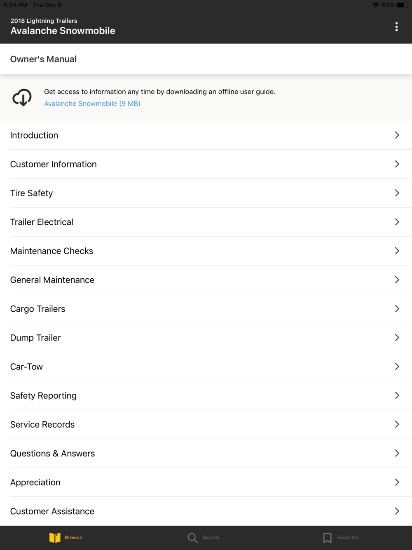
Task: Switch to the Favorites tab label
Action: [348, 538]
